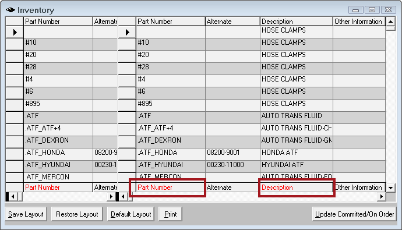The height and width of the screenshot is (230, 402).
Task: Click red Part Number footer in left pane
Action: coord(58,187)
